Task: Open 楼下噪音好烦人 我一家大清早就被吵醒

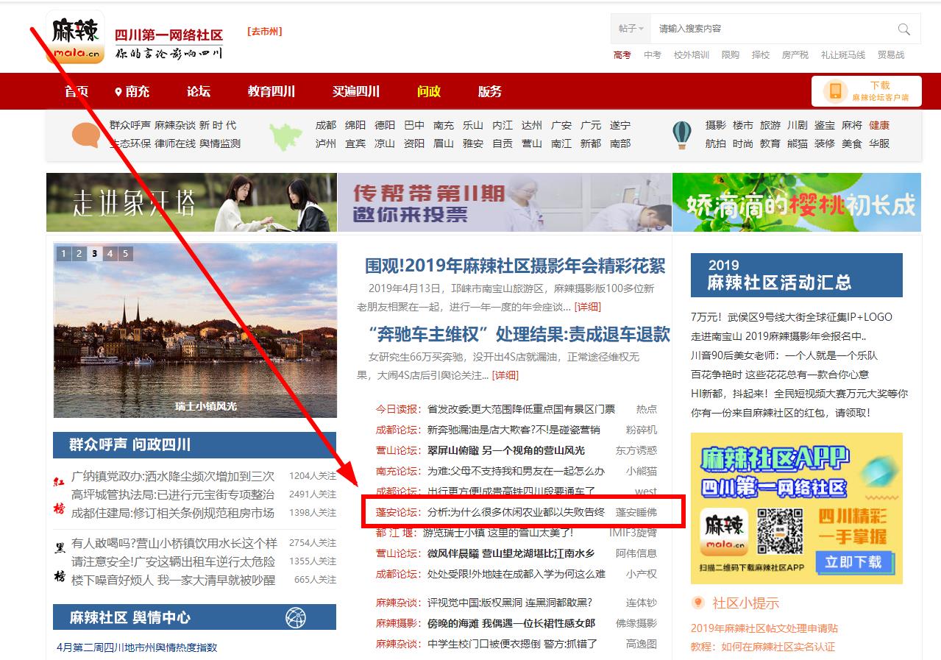Action: (x=173, y=580)
